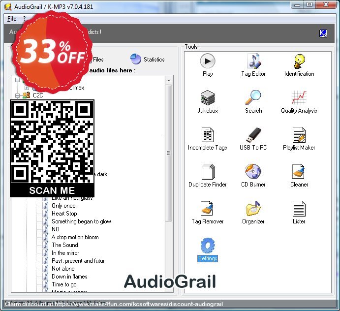Launch the Organizer tool
This screenshot has width=340, height=311.
click(253, 213)
